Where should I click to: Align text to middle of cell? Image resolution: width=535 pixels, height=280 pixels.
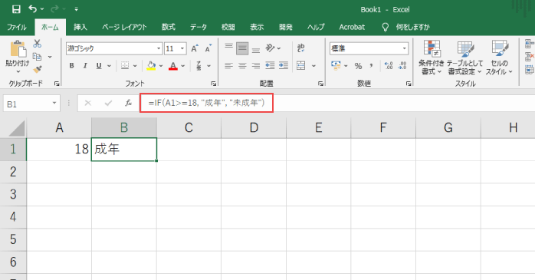242,48
